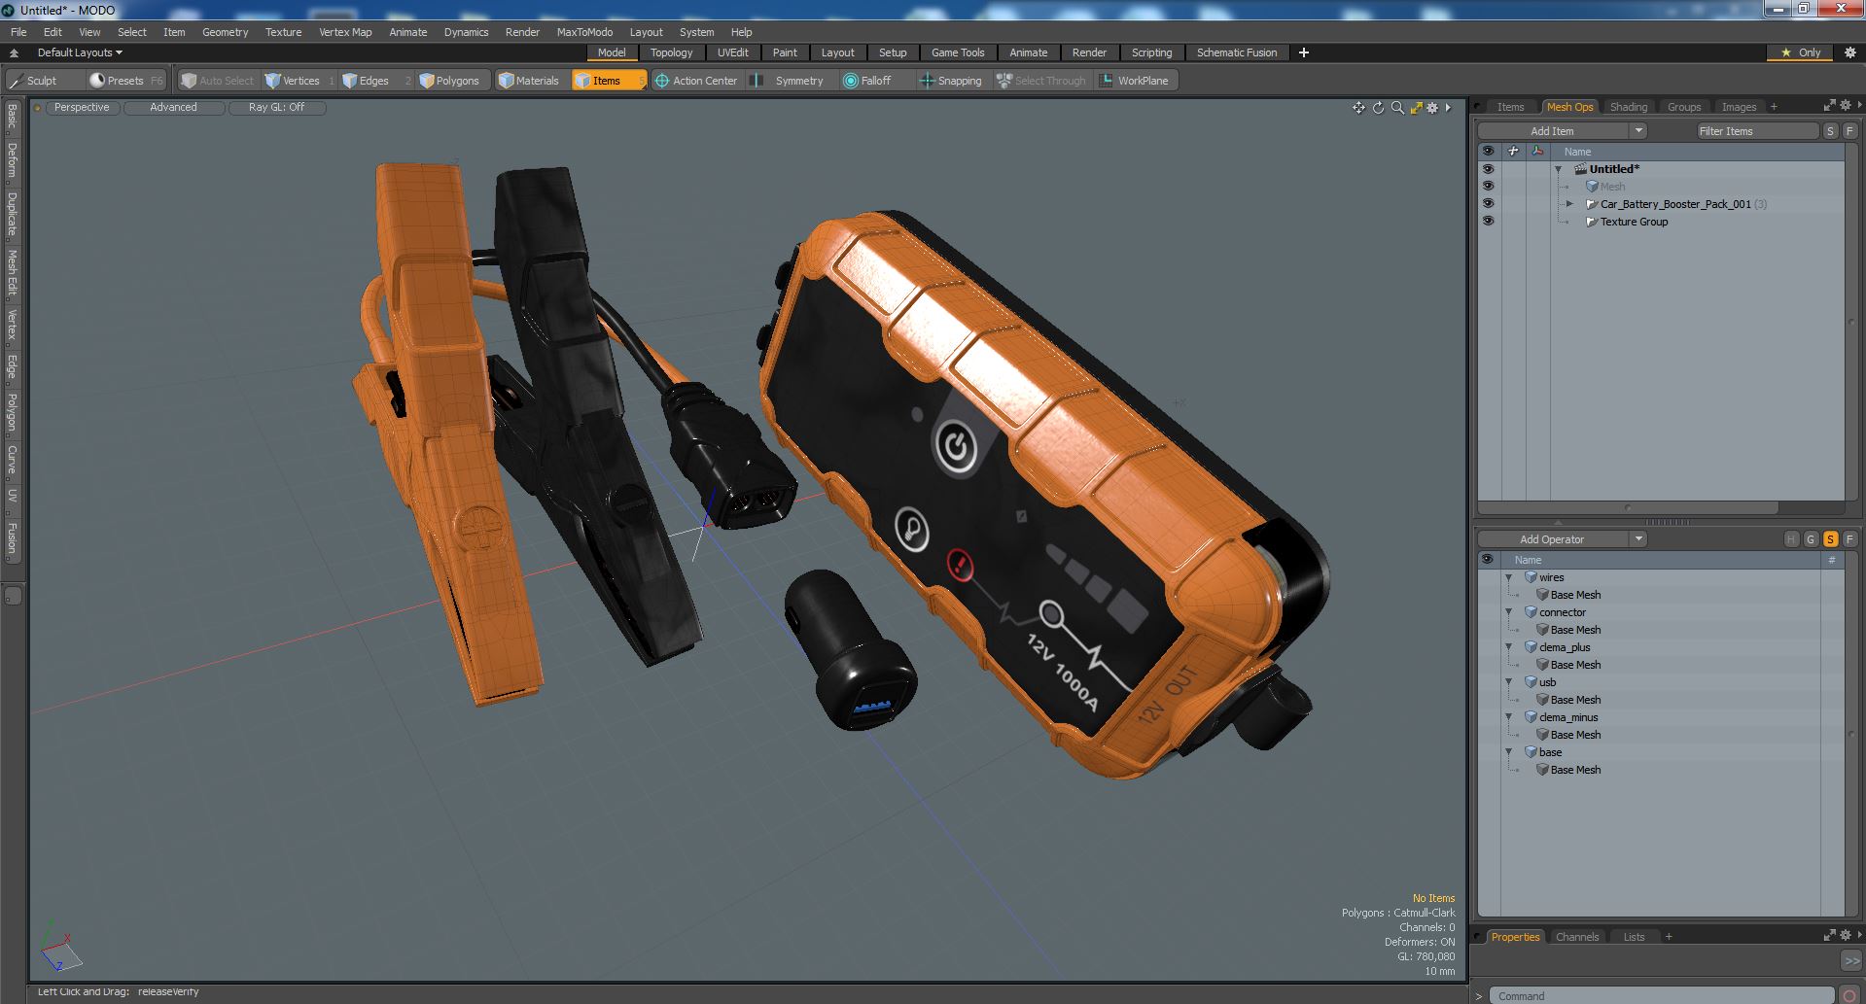Click the command history double-arrow button
The width and height of the screenshot is (1866, 1004).
[x=1851, y=960]
